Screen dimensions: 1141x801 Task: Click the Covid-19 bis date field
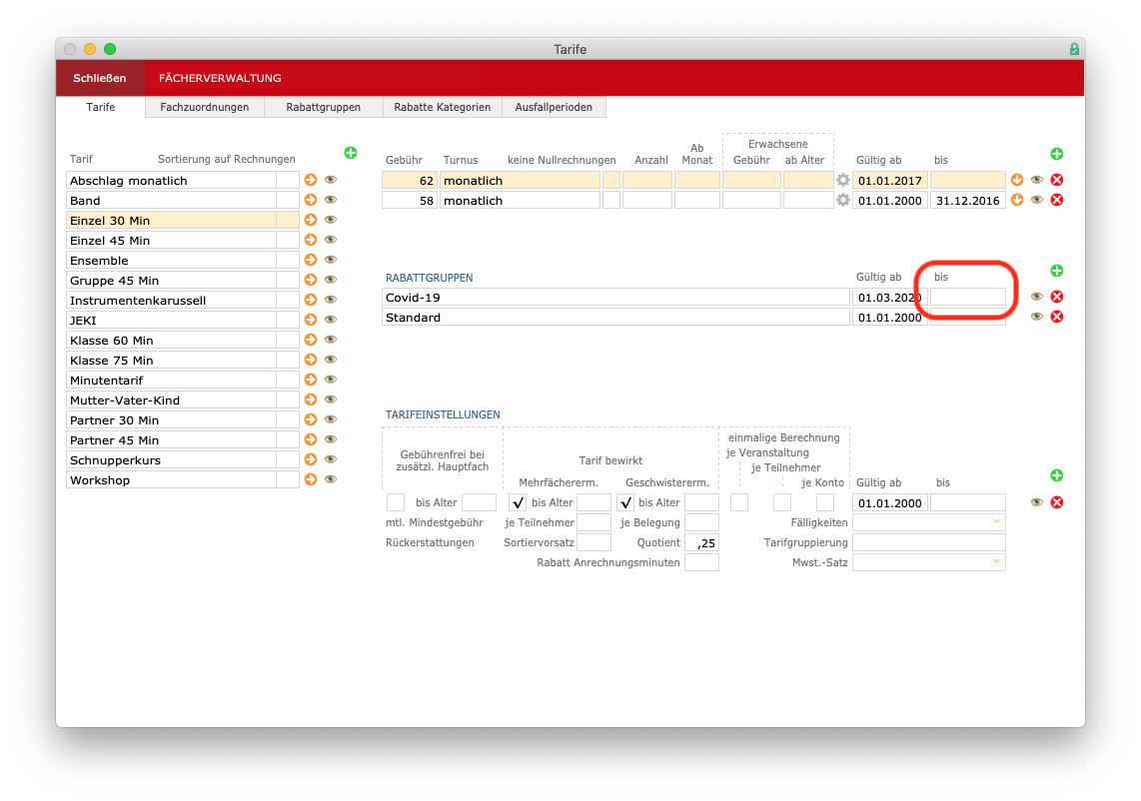click(x=968, y=297)
